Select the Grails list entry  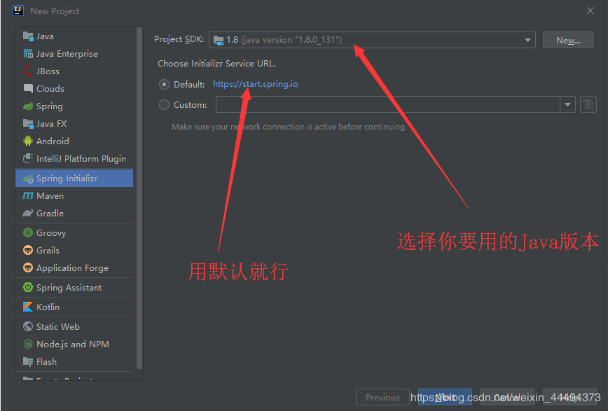74,250
